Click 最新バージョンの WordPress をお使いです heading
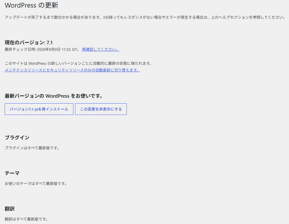 point(53,96)
